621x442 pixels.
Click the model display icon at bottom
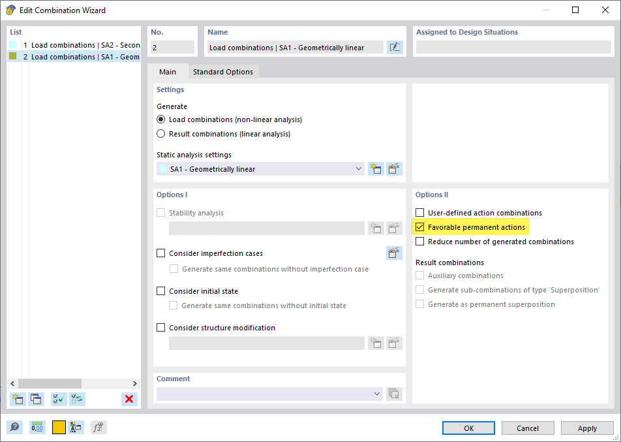pyautogui.click(x=76, y=428)
